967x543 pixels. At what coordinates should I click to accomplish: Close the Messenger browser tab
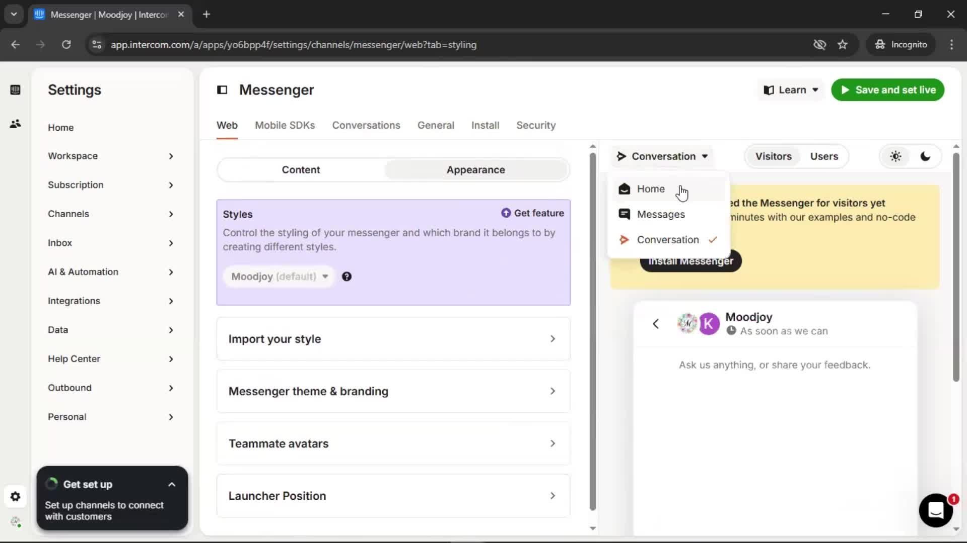click(181, 15)
